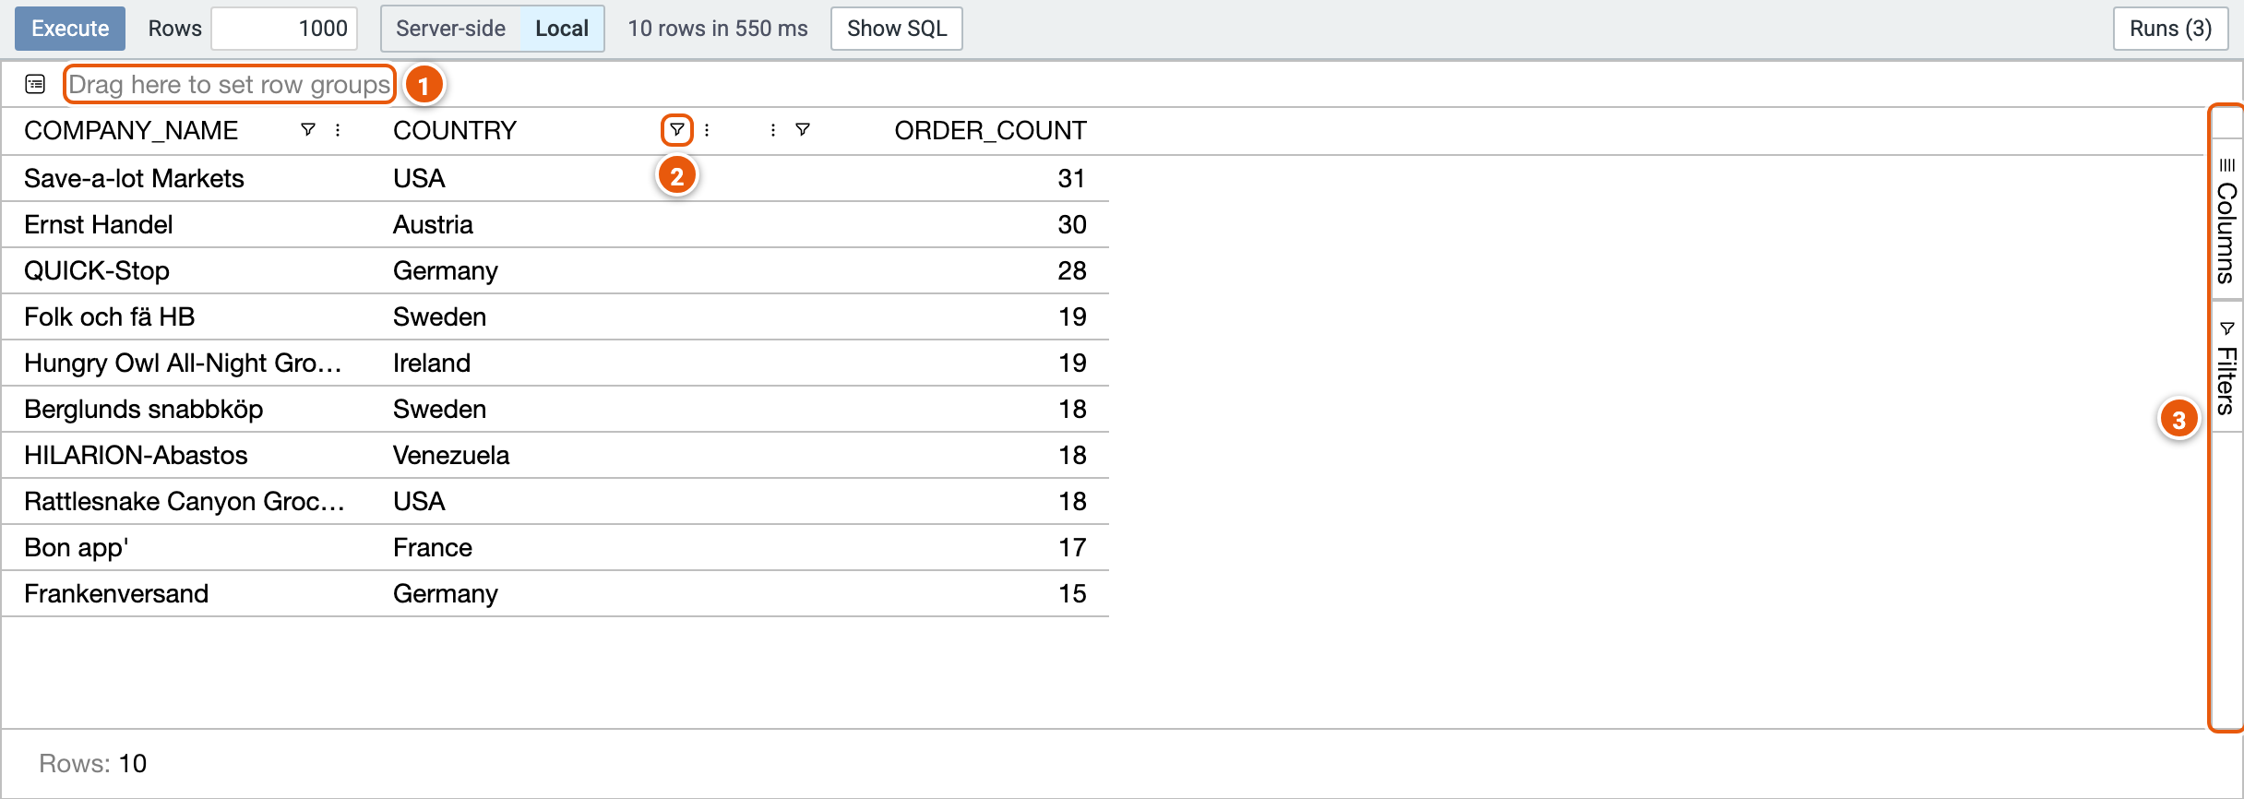Click the row groups drop zone

coord(230,84)
